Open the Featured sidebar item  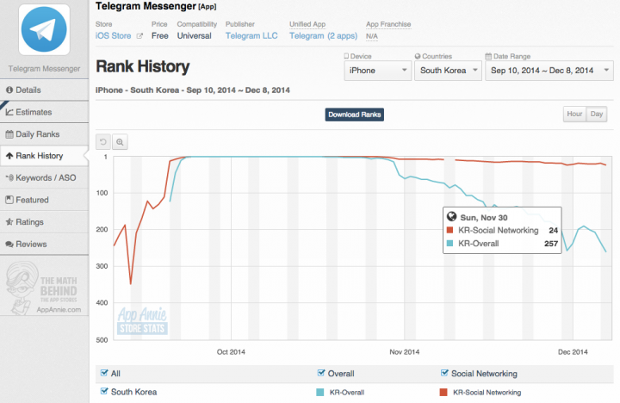coord(44,200)
